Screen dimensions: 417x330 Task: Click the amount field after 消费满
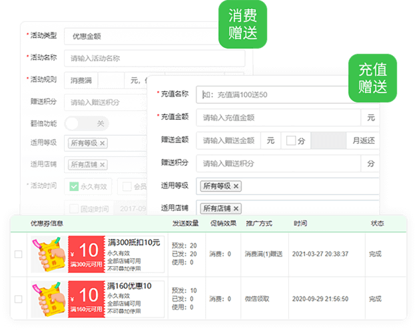[x=111, y=81]
